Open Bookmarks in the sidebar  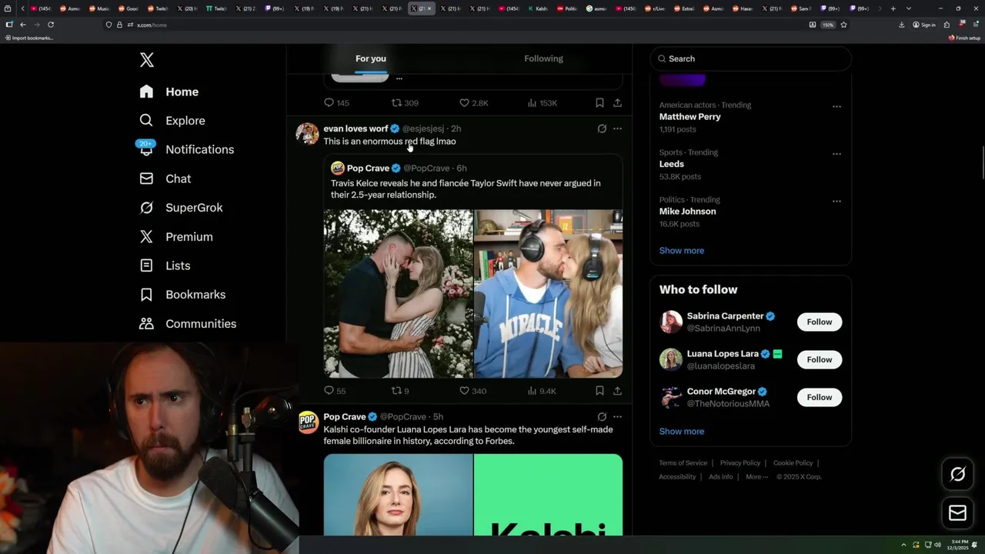point(182,295)
